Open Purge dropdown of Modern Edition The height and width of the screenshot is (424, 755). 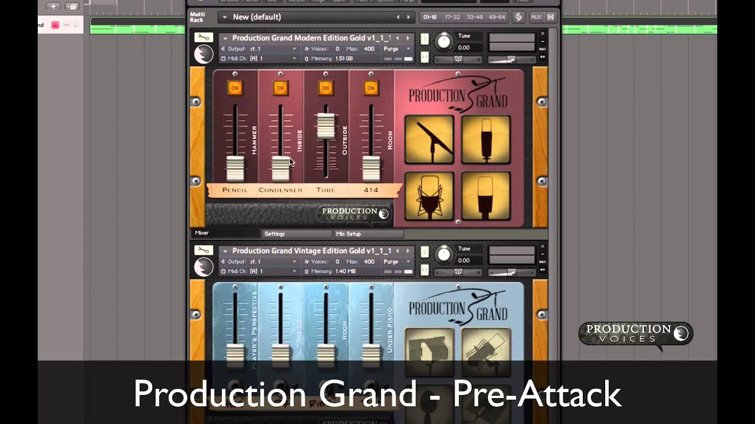(398, 49)
